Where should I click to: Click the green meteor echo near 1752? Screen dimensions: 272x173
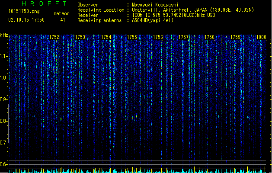coord(61,119)
